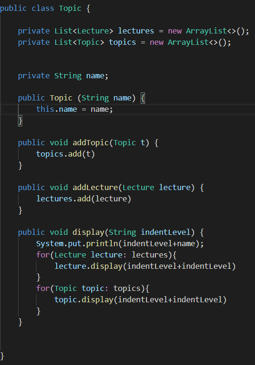This screenshot has width=255, height=365.
Task: Click the topic.display recursive call
Action: (140, 299)
